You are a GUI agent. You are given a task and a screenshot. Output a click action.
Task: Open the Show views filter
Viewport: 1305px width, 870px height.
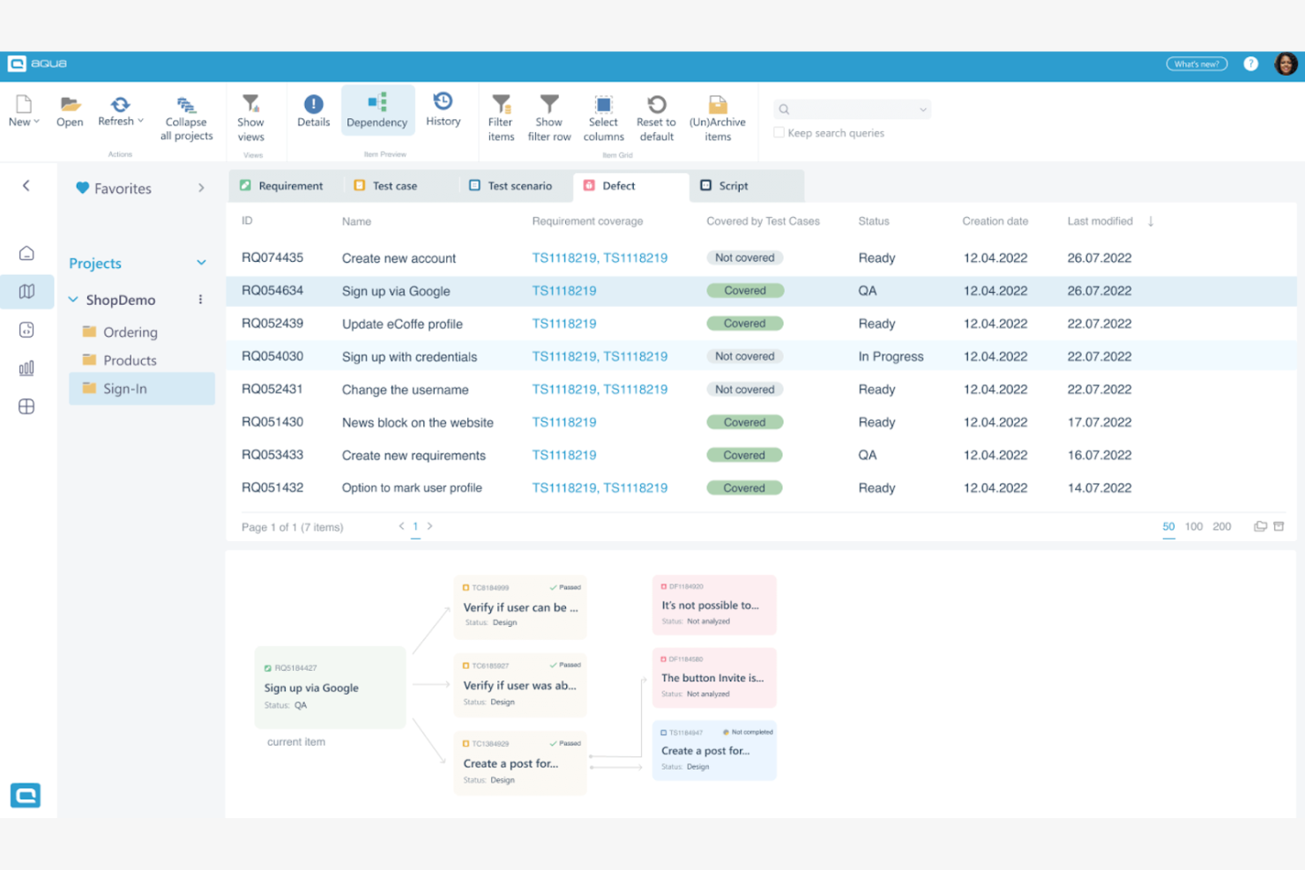[250, 118]
